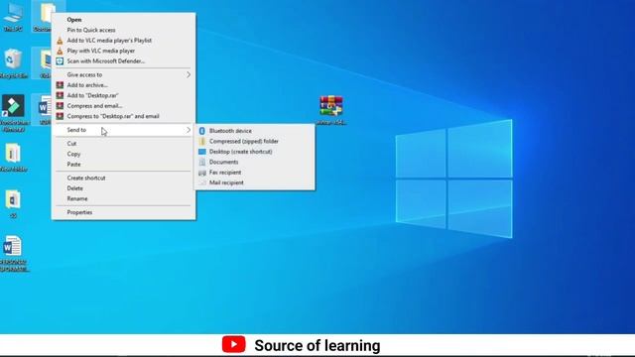Click the VLC cone icon beside Add to Playlist
635x357 pixels.
click(x=60, y=41)
